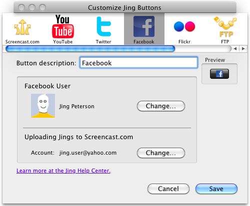Click the window close button
Viewport: 250px width, 206px height.
(x=21, y=7)
